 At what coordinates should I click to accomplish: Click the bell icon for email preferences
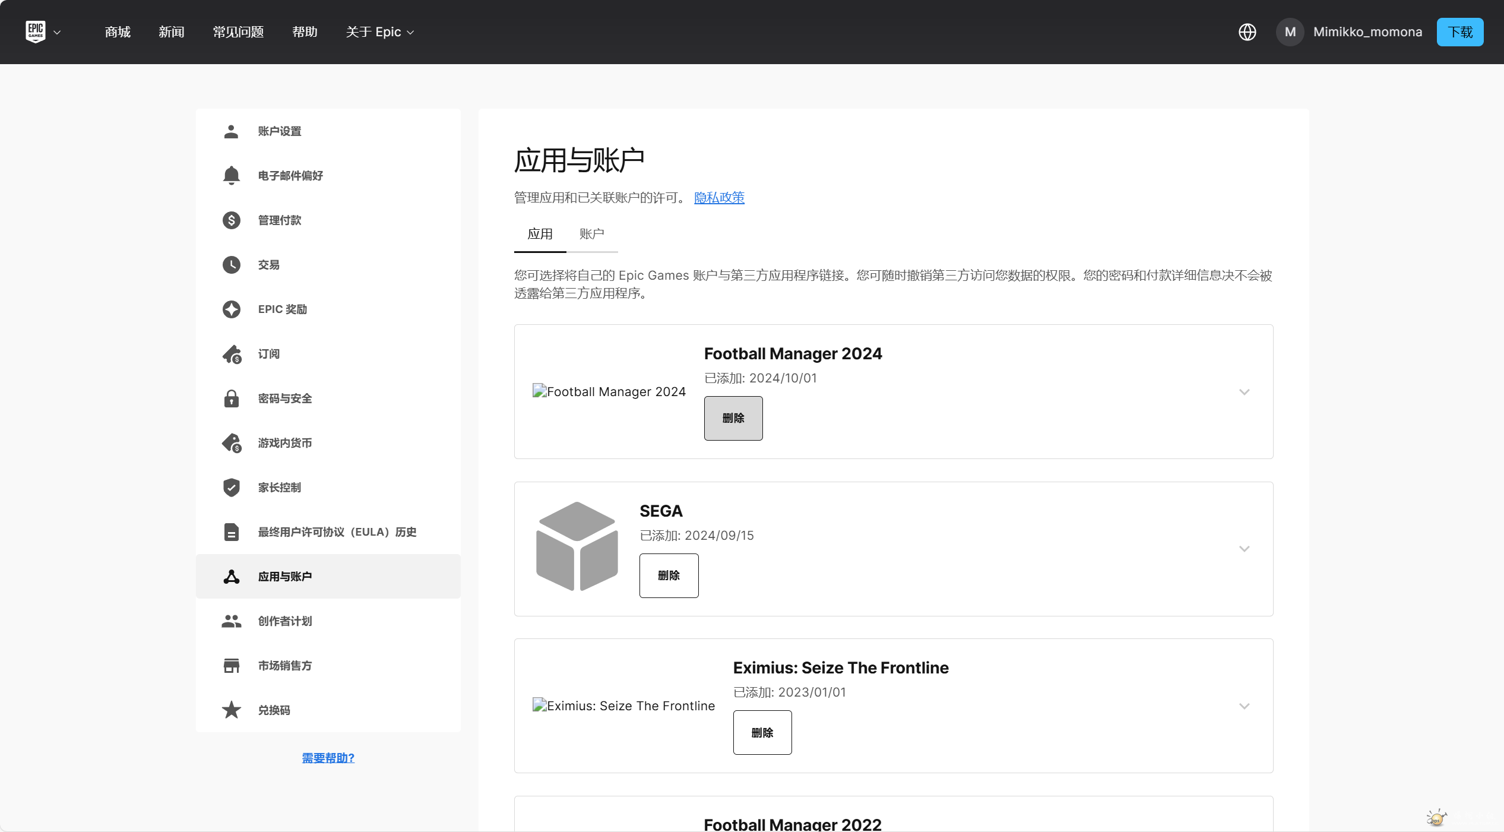click(x=232, y=176)
